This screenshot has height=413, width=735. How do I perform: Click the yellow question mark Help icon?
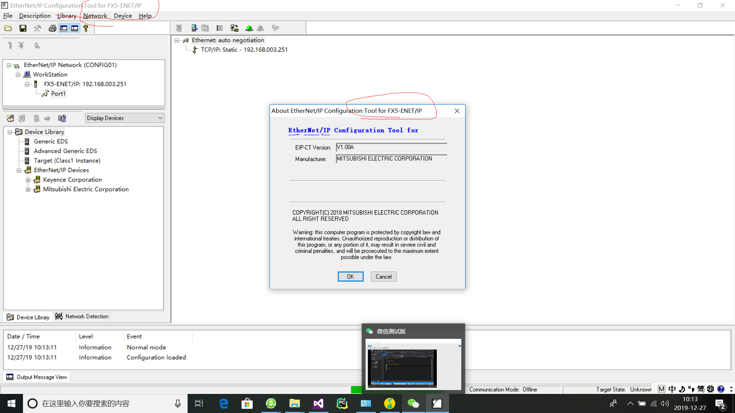pos(86,28)
